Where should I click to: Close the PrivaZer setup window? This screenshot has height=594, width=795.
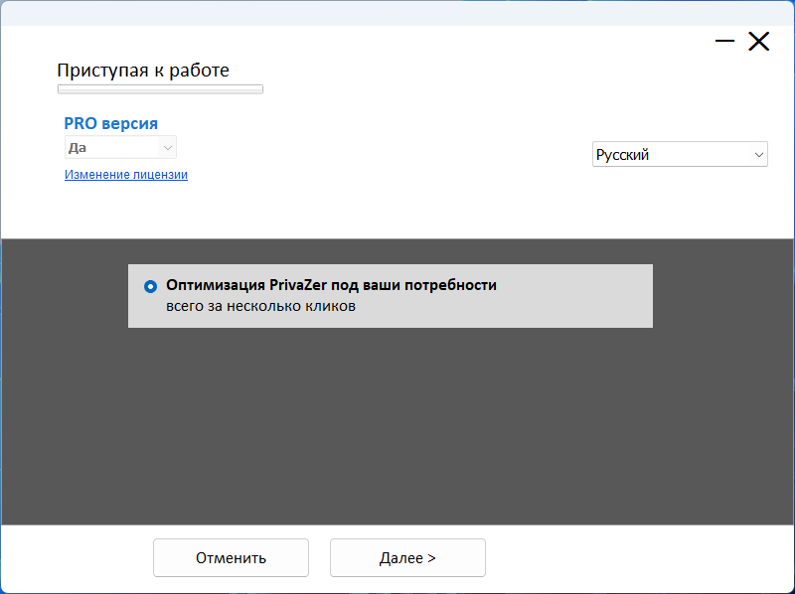pyautogui.click(x=759, y=42)
